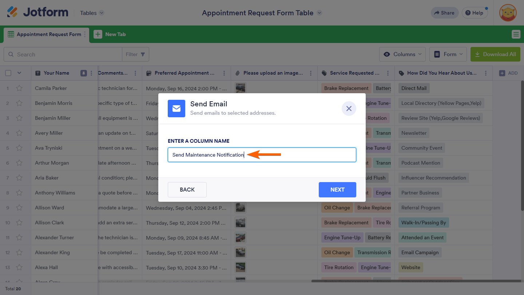Click the BACK button
The height and width of the screenshot is (295, 524).
coord(187,190)
